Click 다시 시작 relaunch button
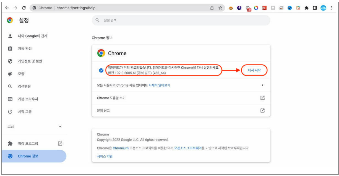 254,71
